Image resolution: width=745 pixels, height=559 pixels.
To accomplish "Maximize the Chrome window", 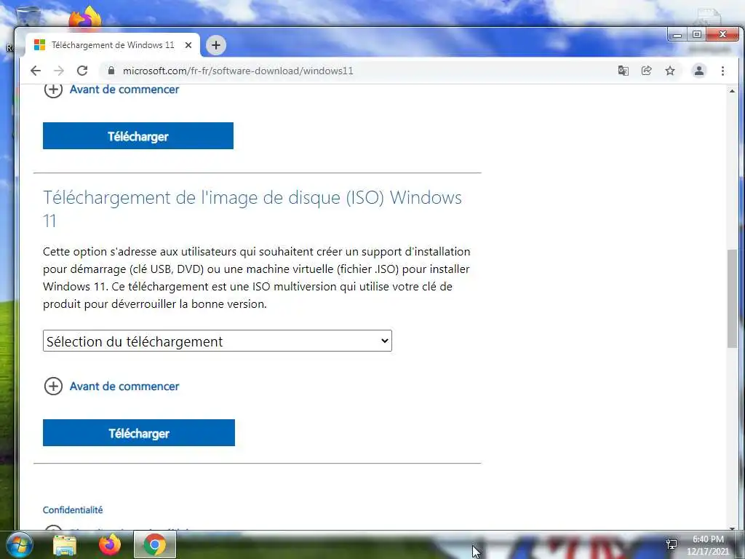I will coord(696,34).
